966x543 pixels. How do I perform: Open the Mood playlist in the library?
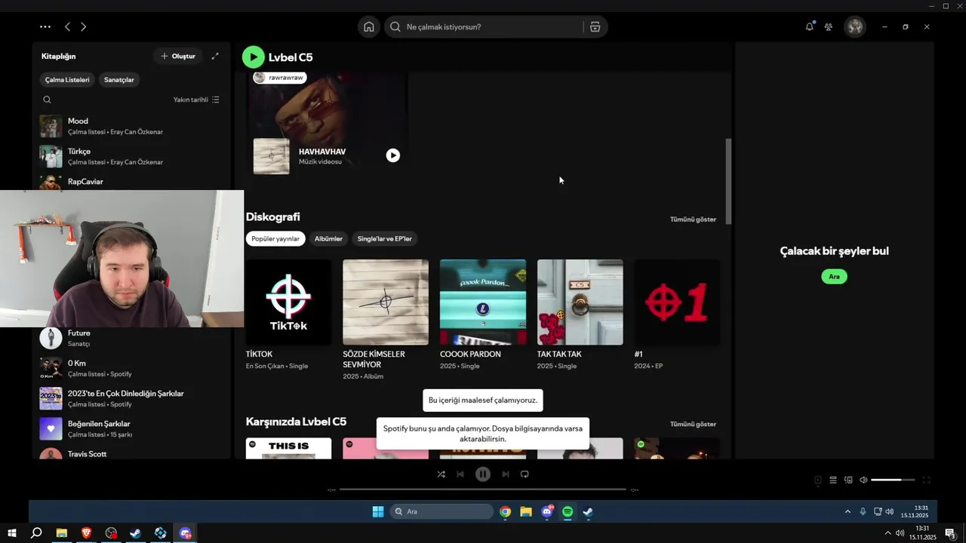[x=132, y=126]
